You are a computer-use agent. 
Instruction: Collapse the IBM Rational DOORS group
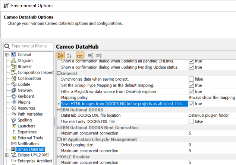[58, 110]
